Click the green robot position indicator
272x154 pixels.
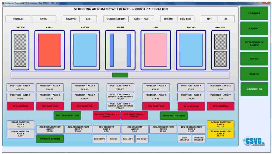click(x=120, y=75)
